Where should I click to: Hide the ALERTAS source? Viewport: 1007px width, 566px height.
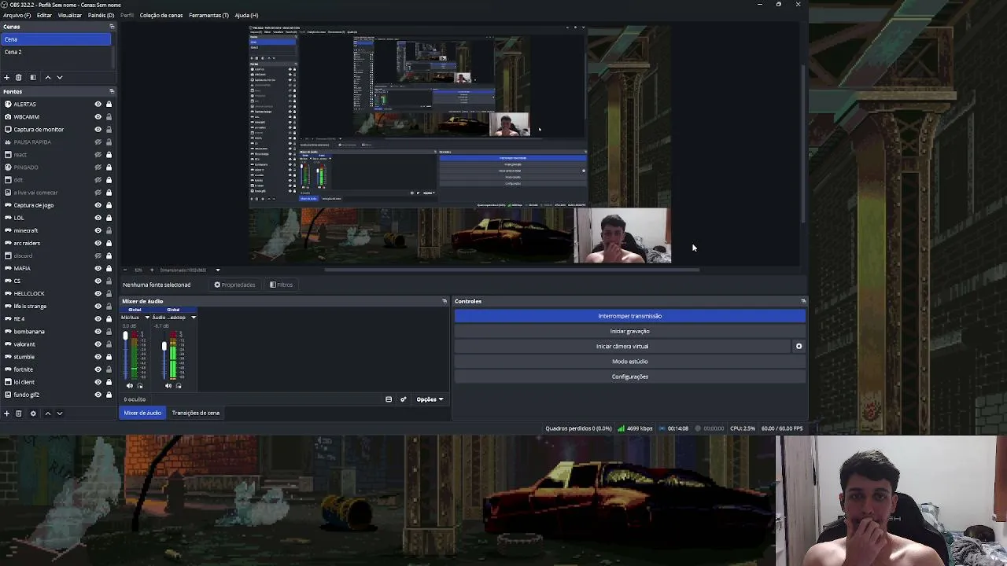click(x=98, y=105)
